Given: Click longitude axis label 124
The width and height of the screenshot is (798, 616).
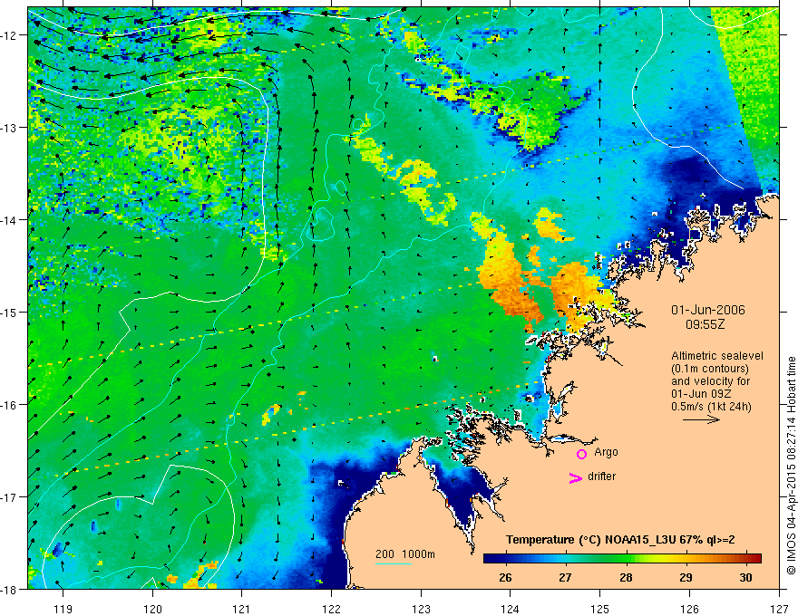Looking at the screenshot, I should 510,609.
